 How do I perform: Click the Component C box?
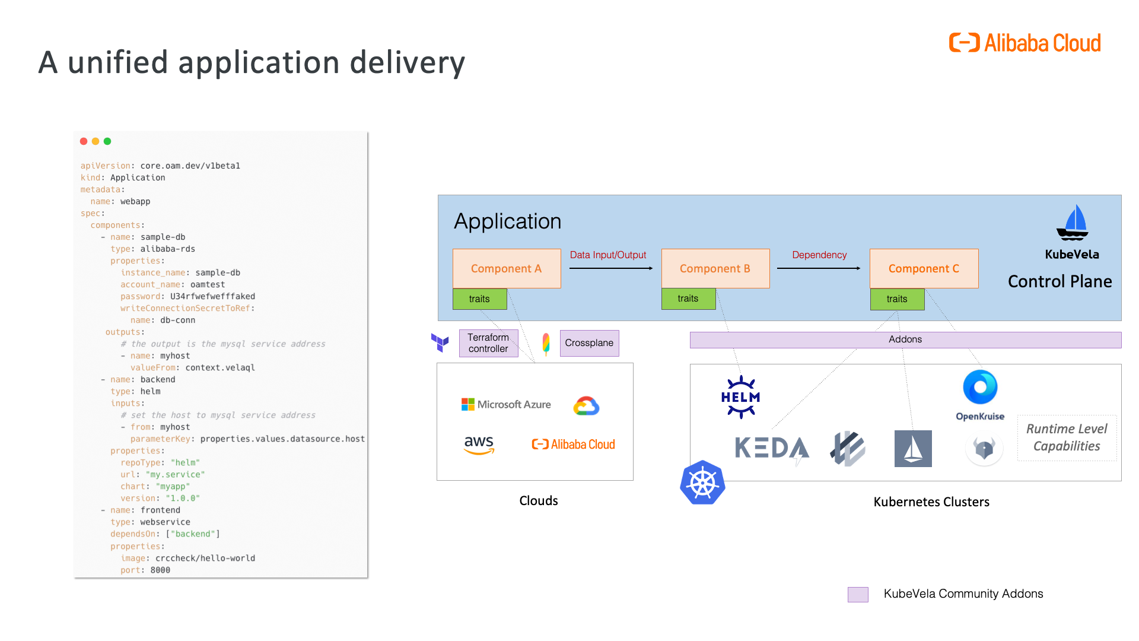pyautogui.click(x=924, y=268)
